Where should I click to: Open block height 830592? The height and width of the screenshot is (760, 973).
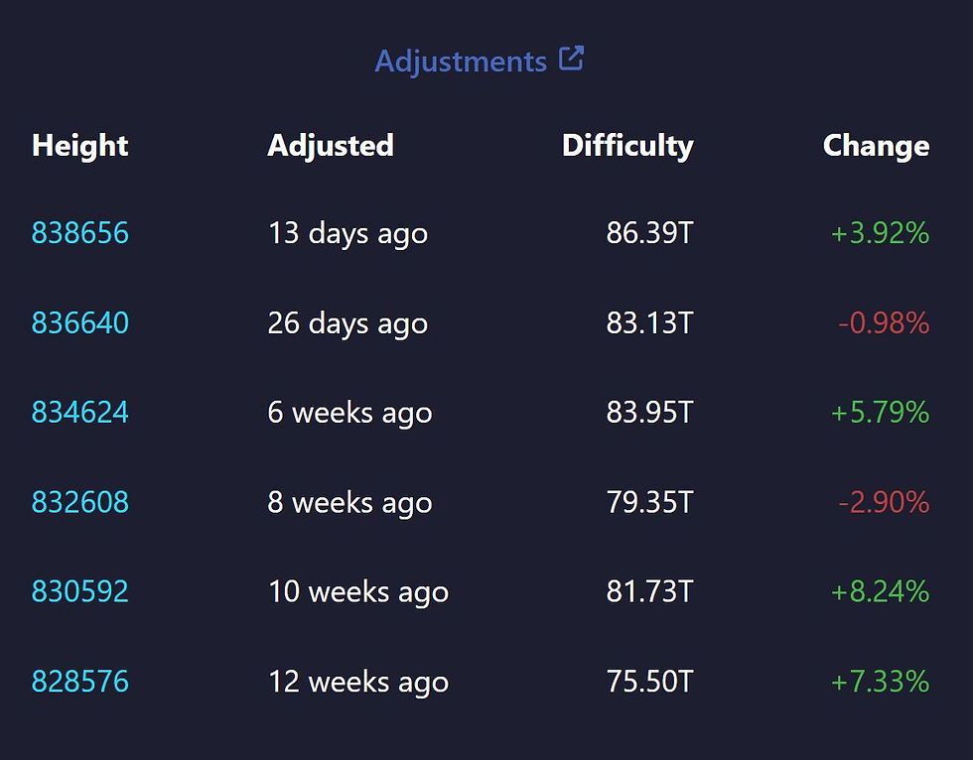(x=80, y=591)
